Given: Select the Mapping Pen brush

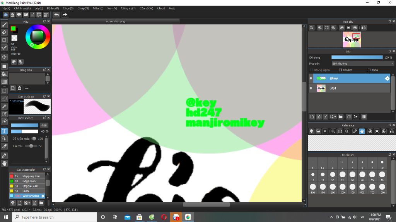Looking at the screenshot, I should pos(27,176).
